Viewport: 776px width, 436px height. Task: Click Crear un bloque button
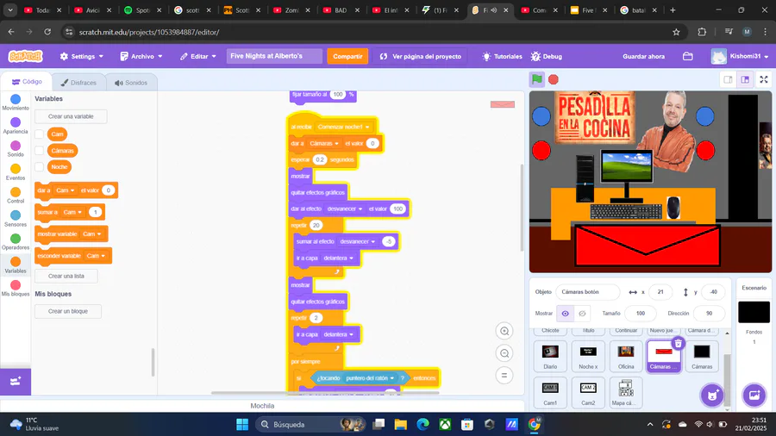[x=68, y=311]
